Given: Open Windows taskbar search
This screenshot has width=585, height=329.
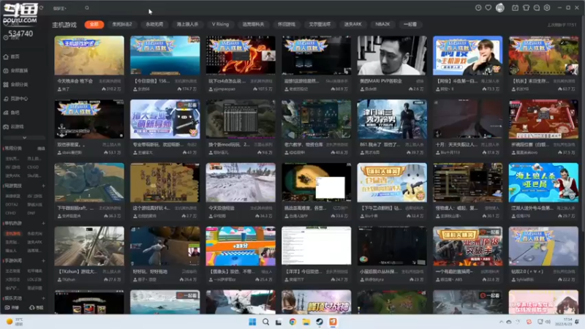Looking at the screenshot, I should click(265, 322).
